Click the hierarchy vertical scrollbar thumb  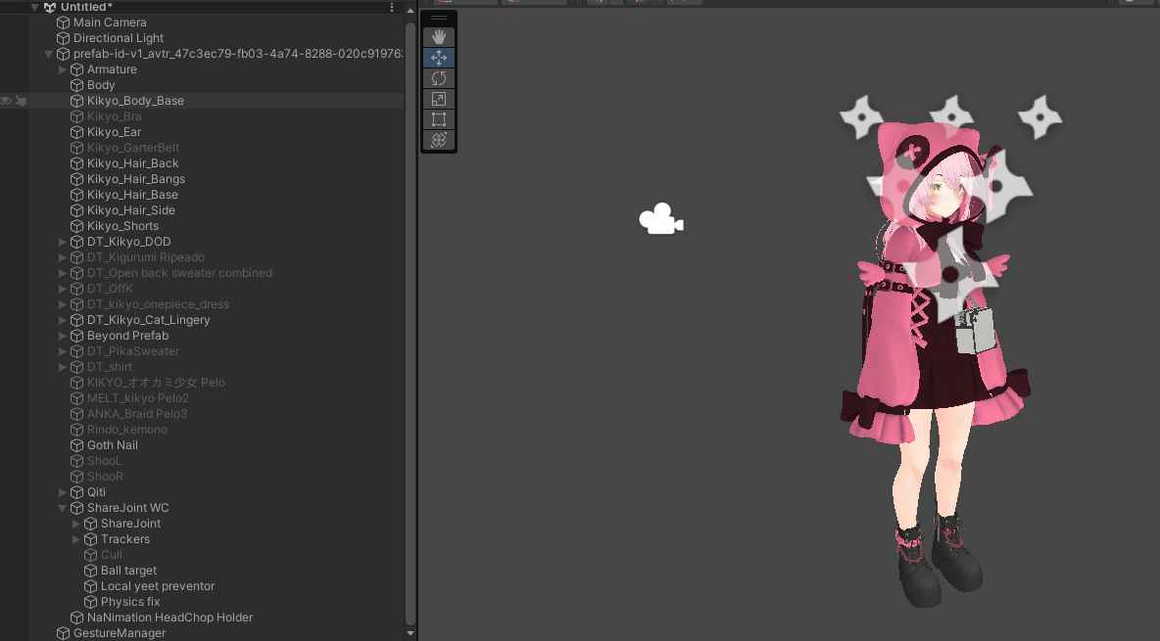[x=411, y=324]
